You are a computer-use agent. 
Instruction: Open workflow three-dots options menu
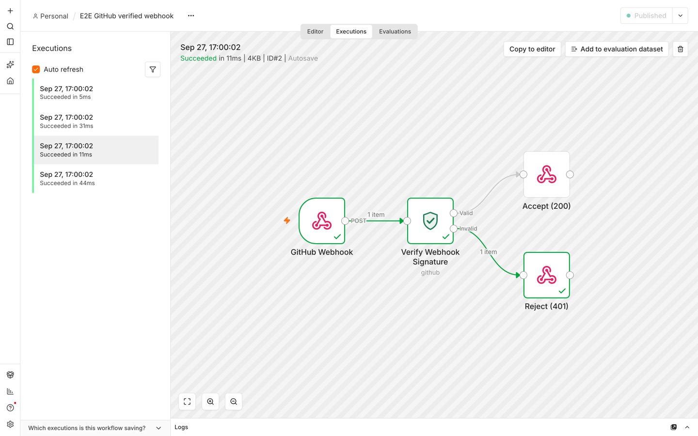[x=191, y=16]
